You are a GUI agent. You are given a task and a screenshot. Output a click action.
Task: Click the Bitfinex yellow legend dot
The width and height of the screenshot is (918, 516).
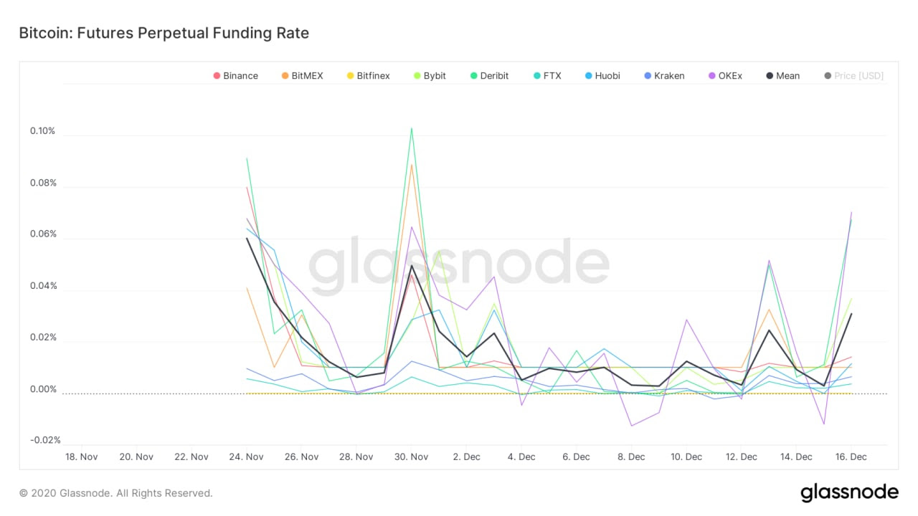click(x=350, y=76)
